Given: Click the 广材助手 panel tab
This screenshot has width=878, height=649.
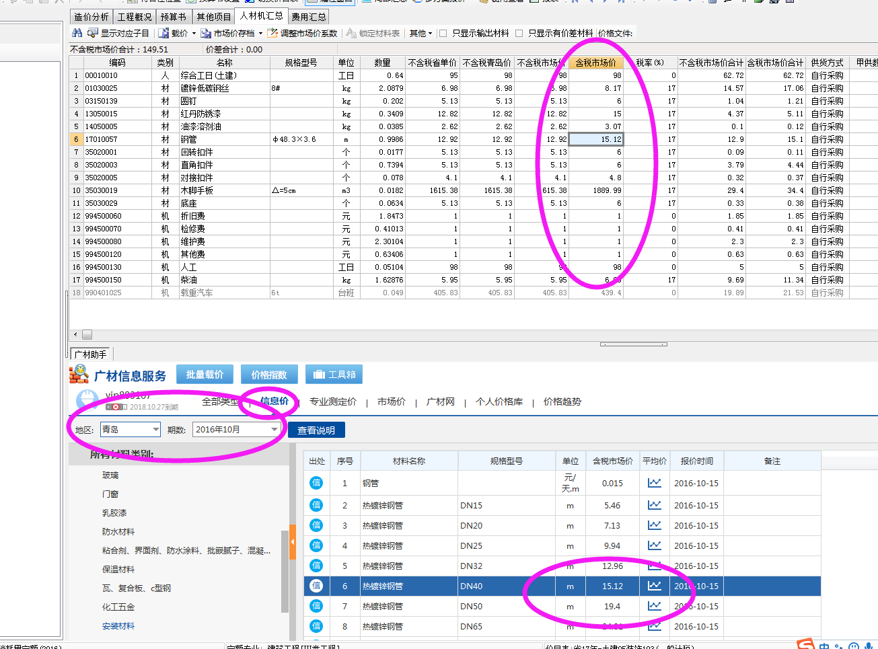Looking at the screenshot, I should click(90, 354).
